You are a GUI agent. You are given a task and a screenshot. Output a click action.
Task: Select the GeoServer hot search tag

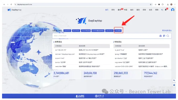[x=109, y=31]
